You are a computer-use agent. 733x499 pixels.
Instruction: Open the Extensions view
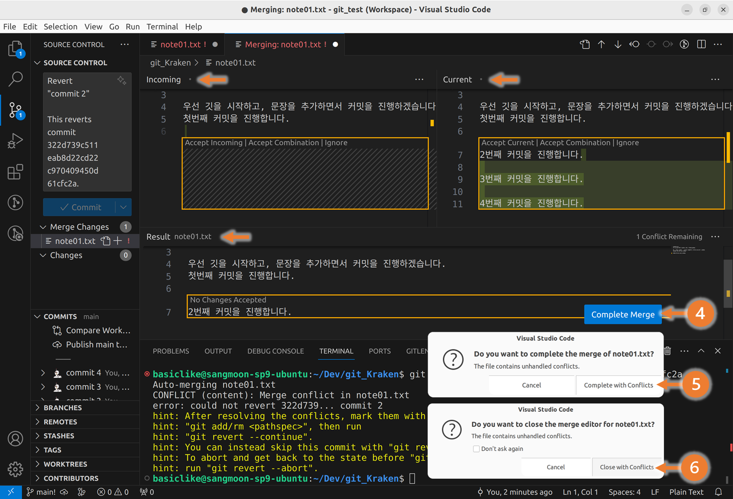[x=15, y=172]
